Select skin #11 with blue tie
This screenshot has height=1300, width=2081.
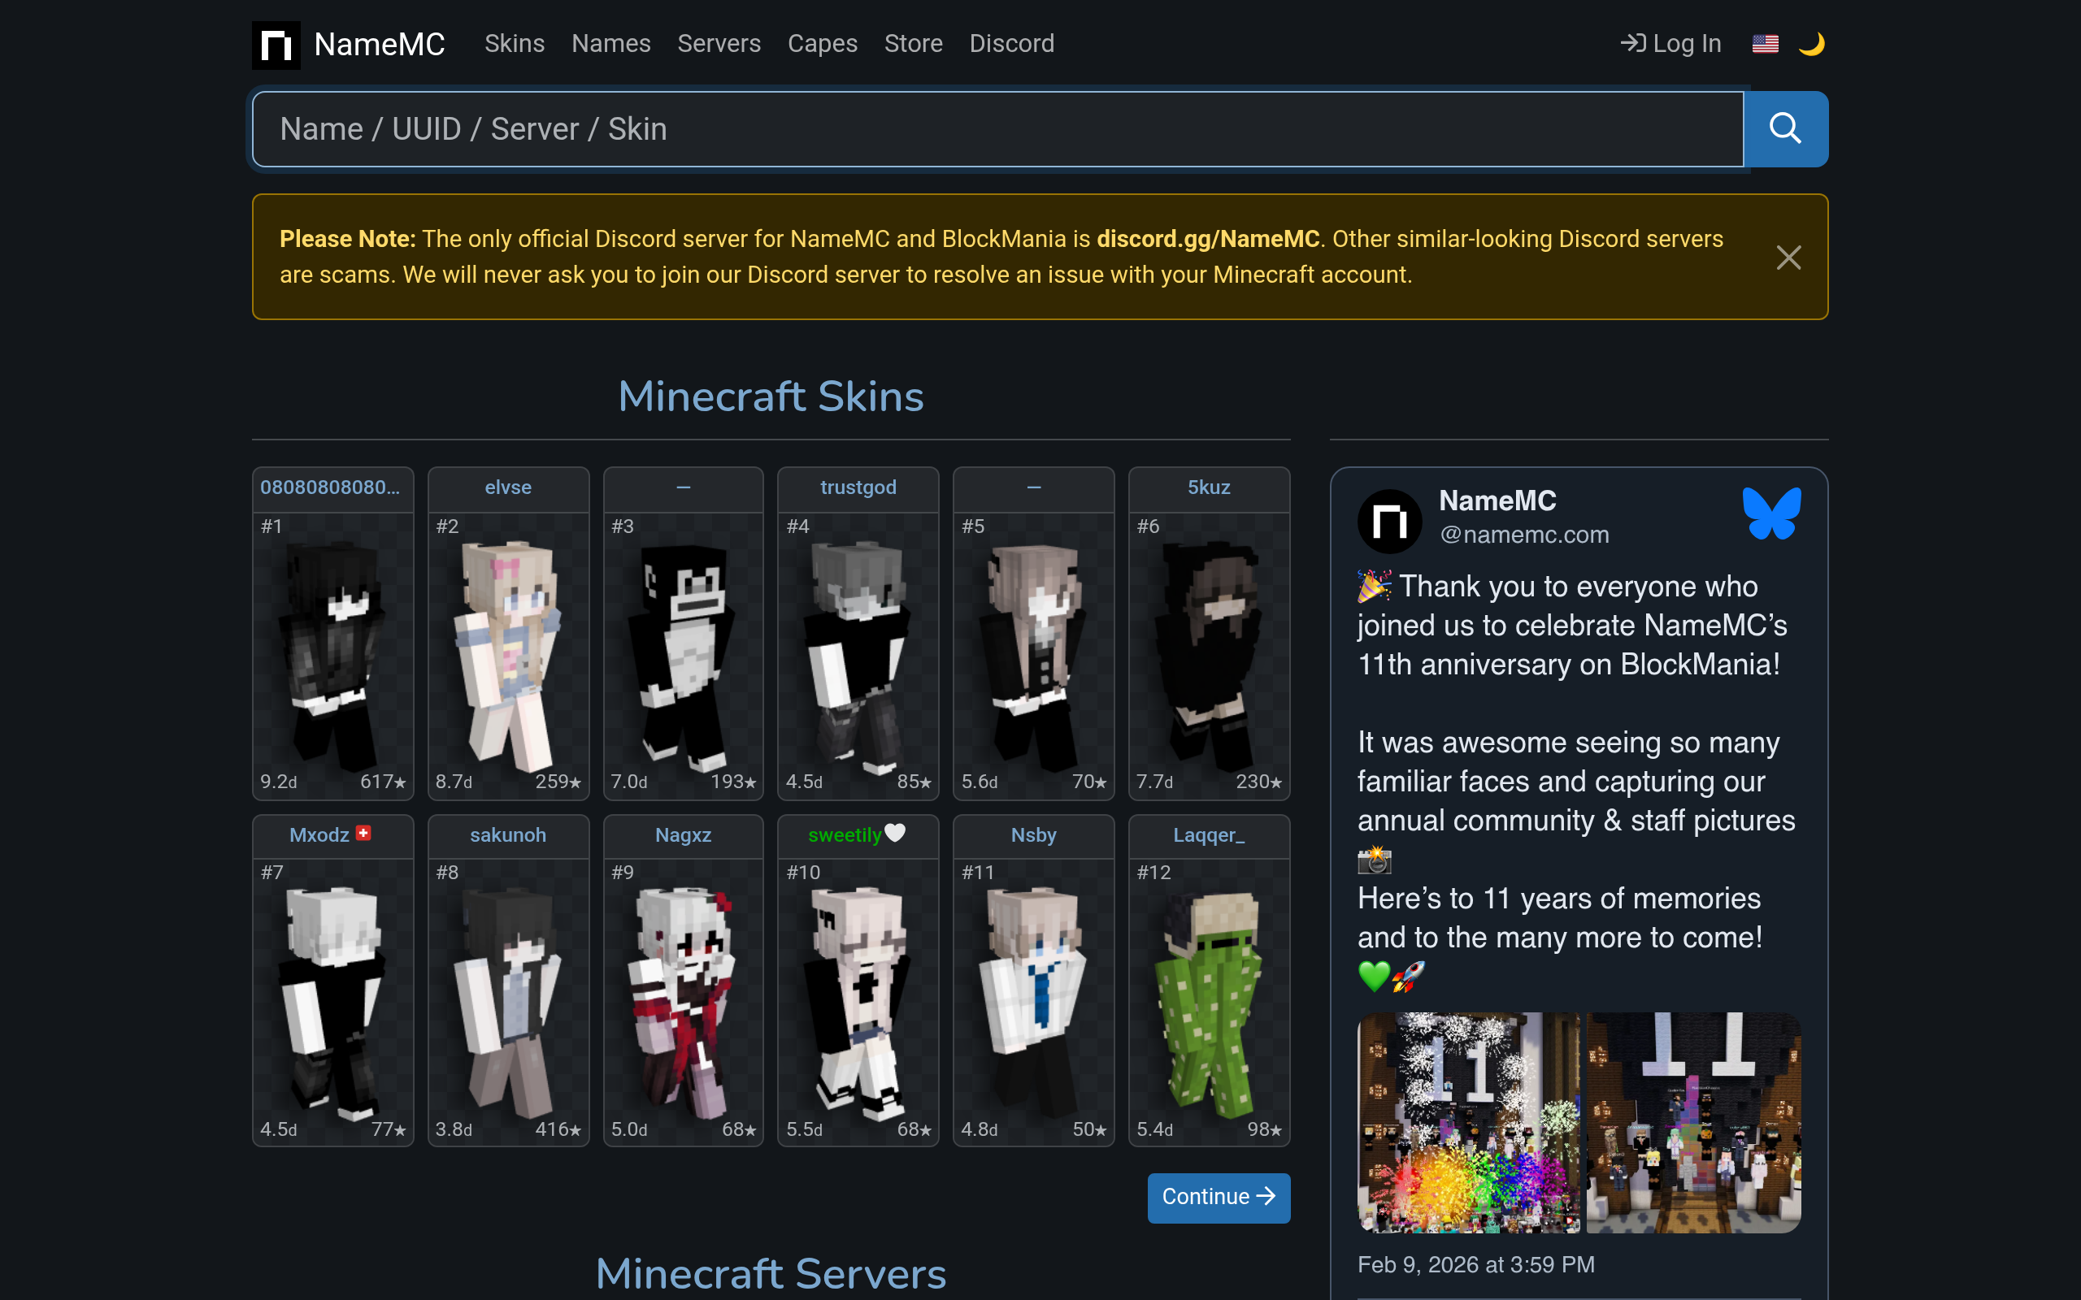pyautogui.click(x=1034, y=1003)
